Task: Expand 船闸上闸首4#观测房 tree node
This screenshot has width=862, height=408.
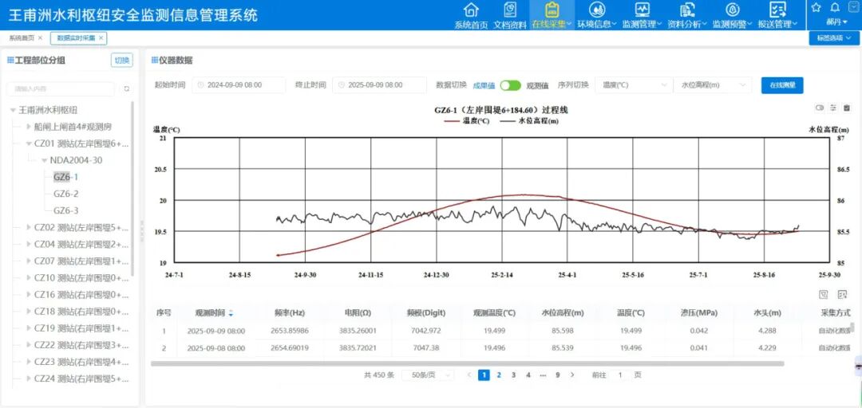Action: pos(30,127)
